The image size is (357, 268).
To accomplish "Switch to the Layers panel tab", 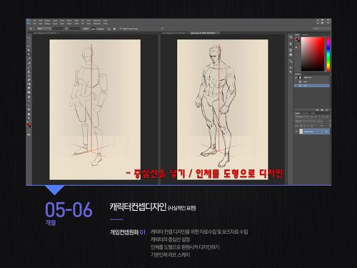I will (x=298, y=113).
